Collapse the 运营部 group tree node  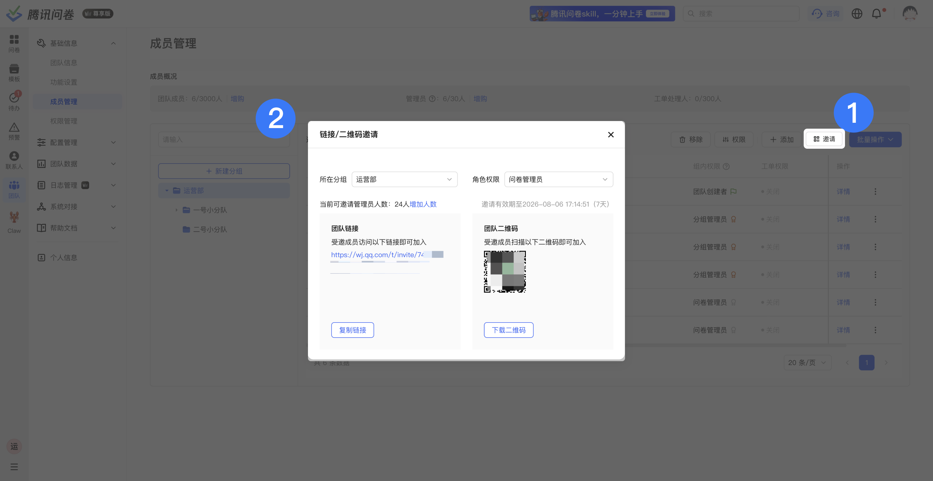(x=167, y=191)
